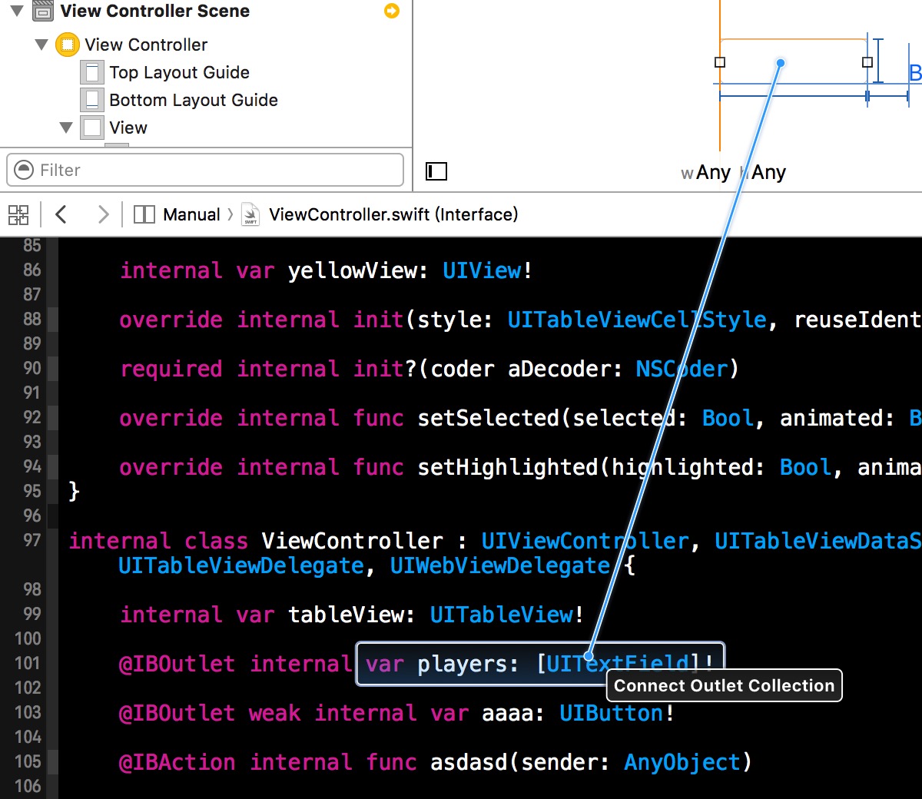Click the Connect Outlet Collection label
This screenshot has width=922, height=799.
pyautogui.click(x=723, y=685)
